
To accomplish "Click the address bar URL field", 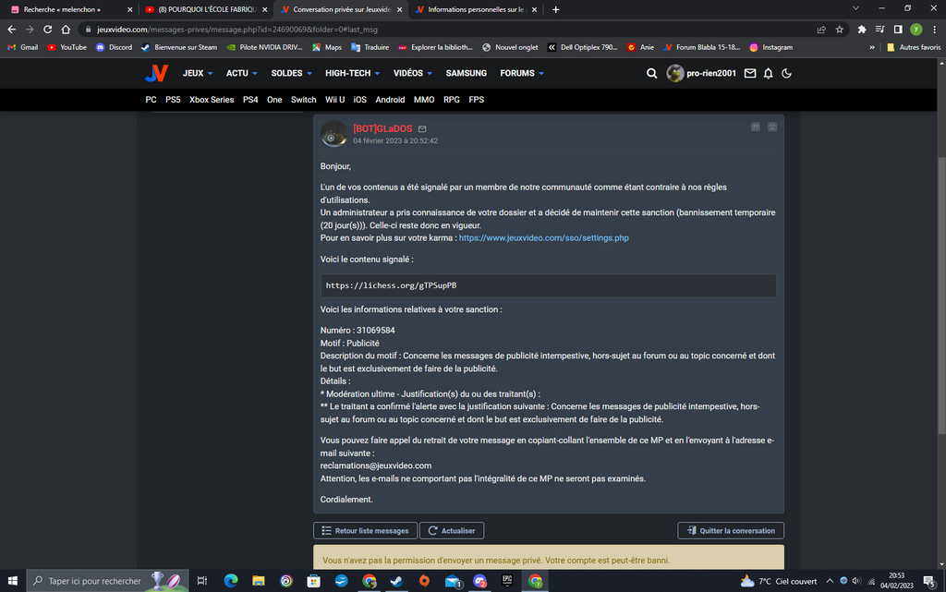I will pos(446,29).
